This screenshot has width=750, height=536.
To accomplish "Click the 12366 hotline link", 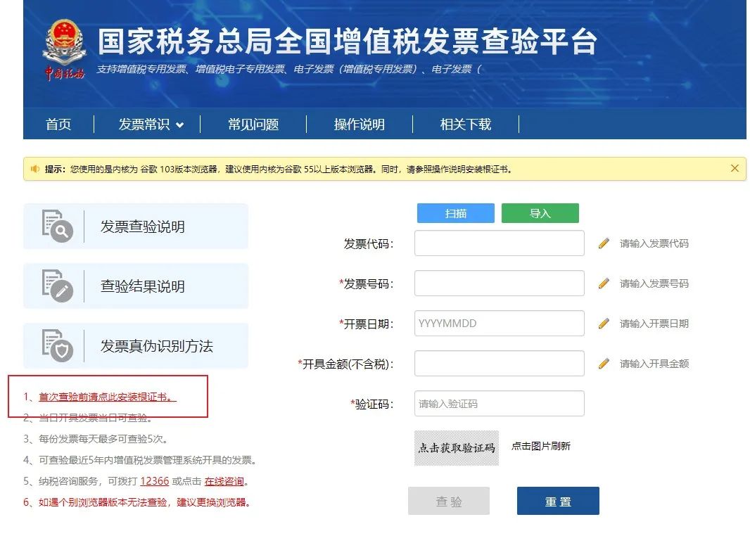I will (155, 481).
